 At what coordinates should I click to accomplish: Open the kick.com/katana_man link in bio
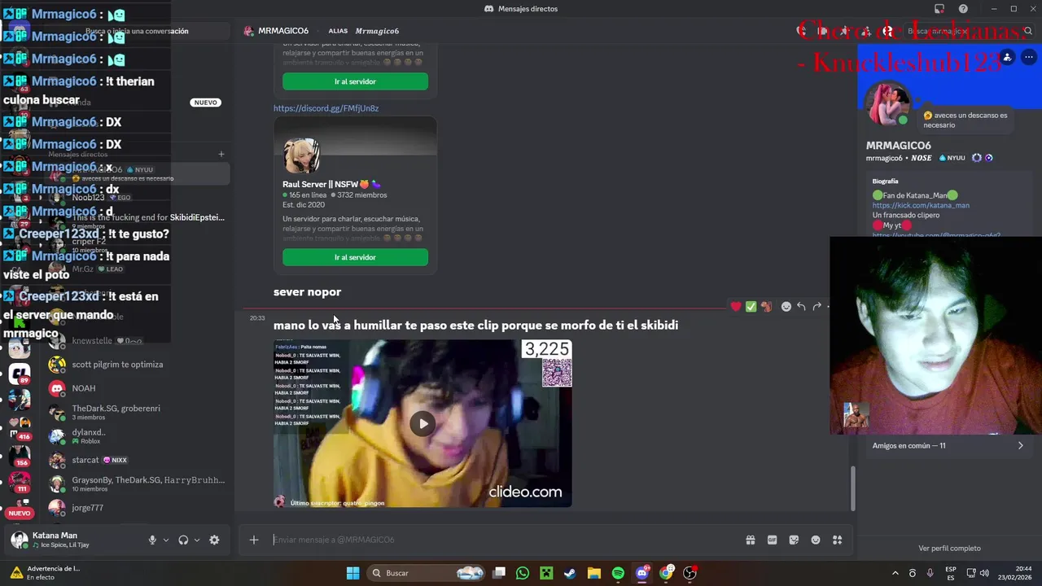click(921, 206)
